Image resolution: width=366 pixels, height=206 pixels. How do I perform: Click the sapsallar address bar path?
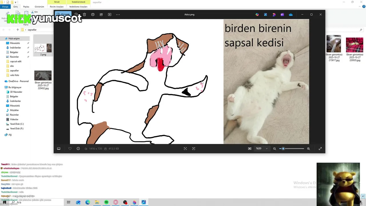[x=32, y=30]
